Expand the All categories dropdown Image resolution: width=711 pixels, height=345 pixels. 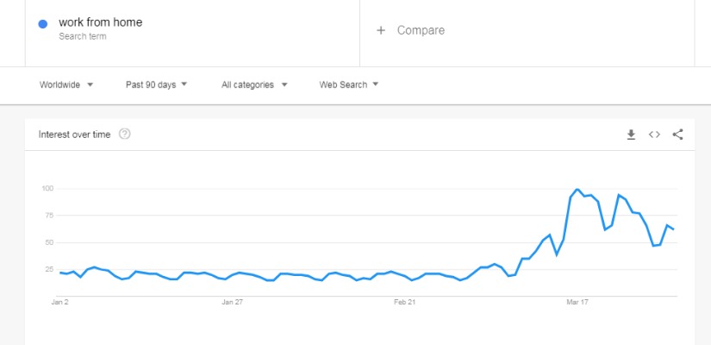tap(254, 85)
